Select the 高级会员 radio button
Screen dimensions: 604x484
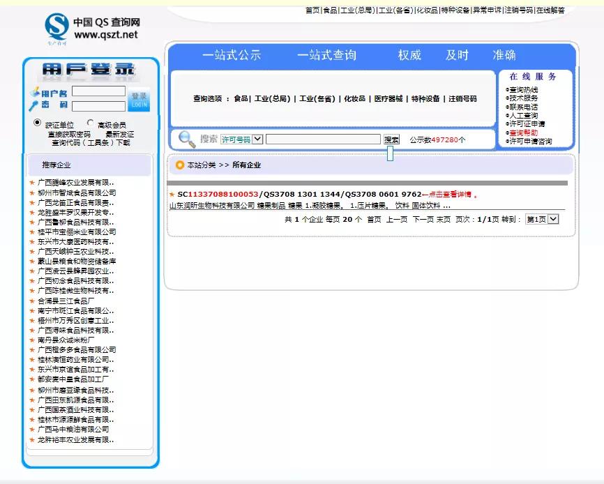pyautogui.click(x=91, y=123)
